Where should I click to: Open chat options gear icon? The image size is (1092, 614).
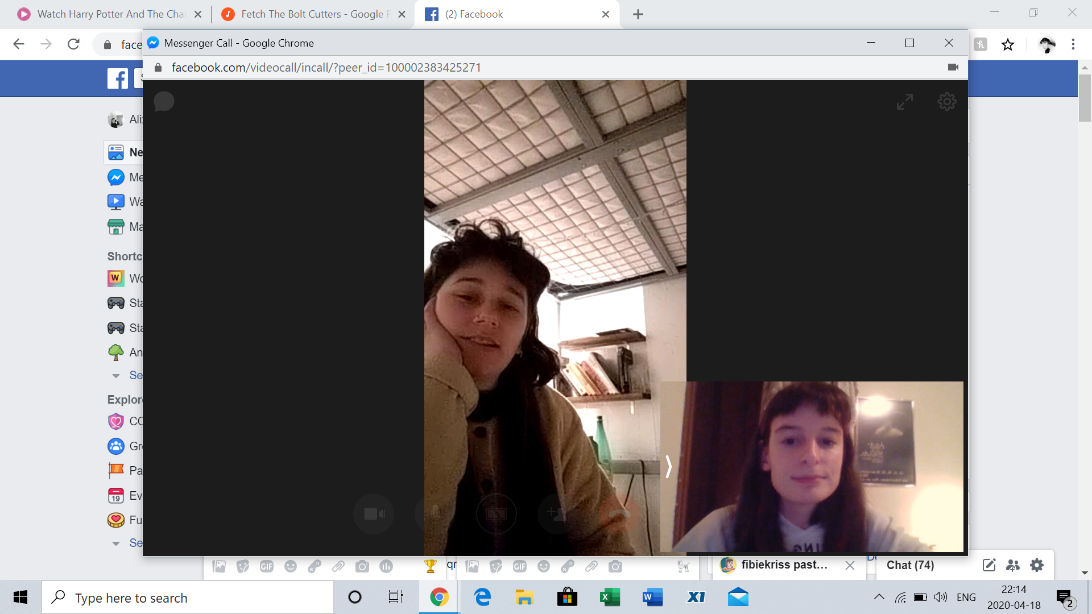click(x=1037, y=565)
